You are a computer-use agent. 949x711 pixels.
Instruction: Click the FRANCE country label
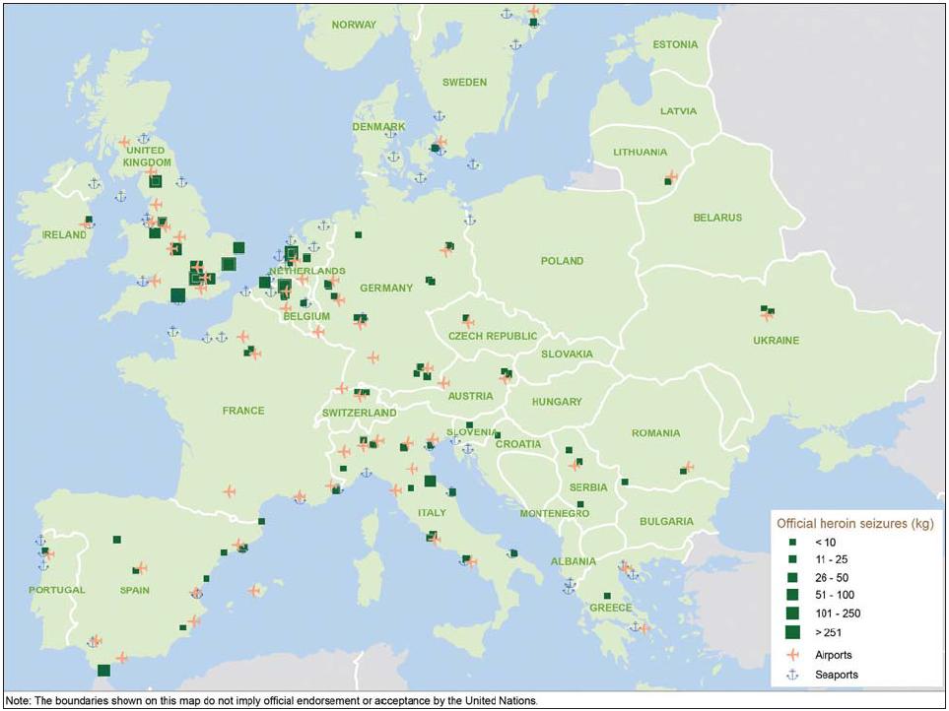click(x=243, y=411)
